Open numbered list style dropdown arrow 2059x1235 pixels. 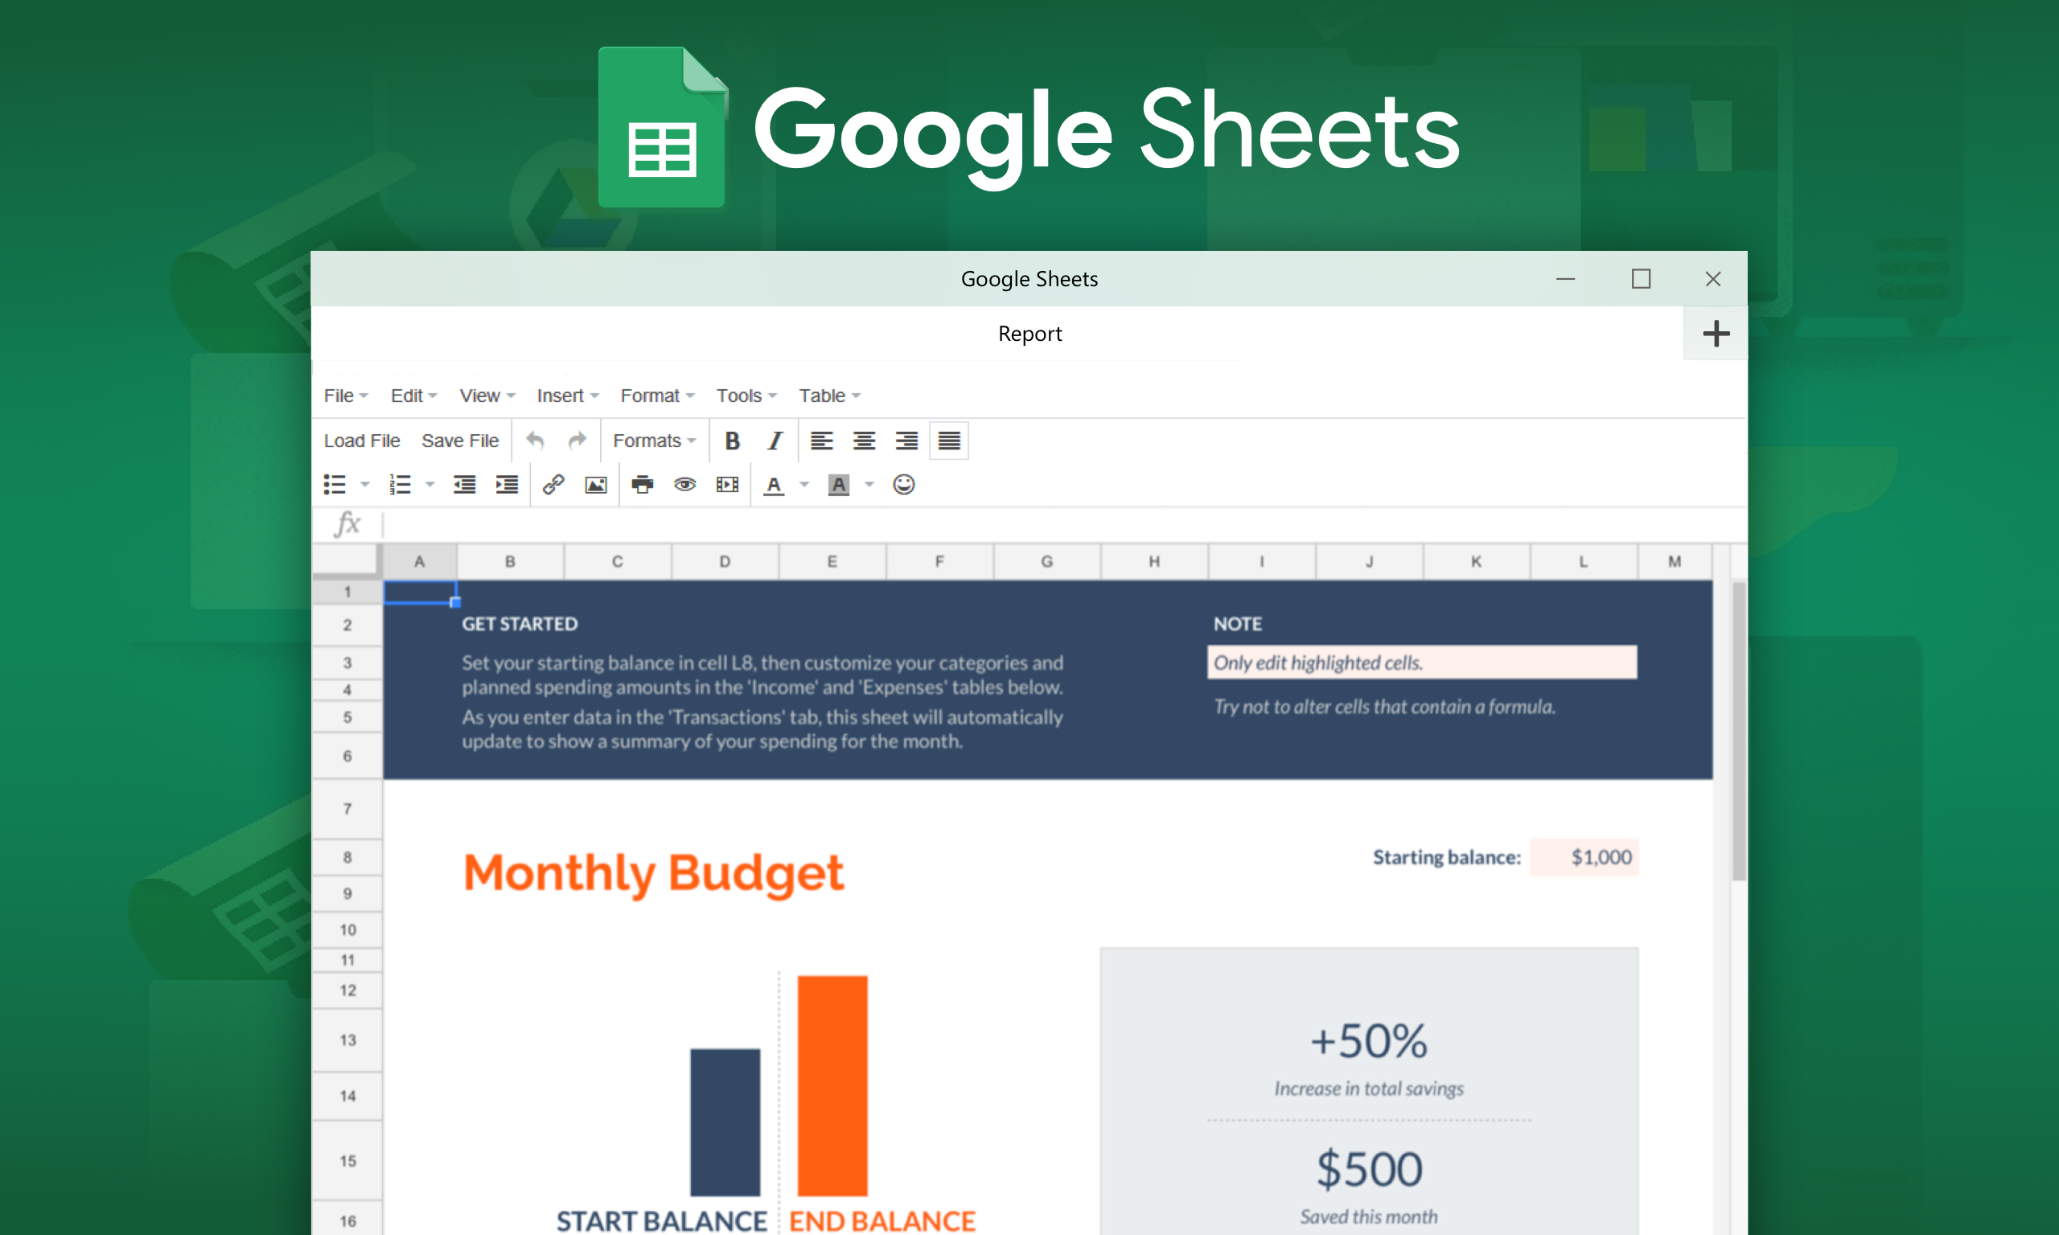click(429, 484)
